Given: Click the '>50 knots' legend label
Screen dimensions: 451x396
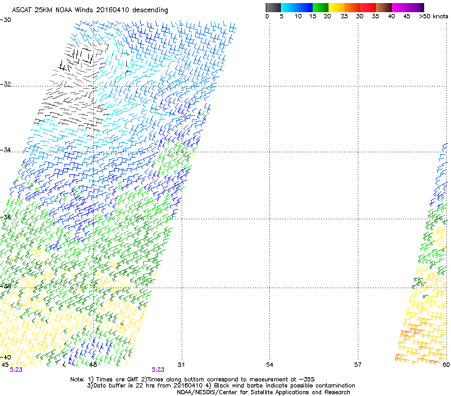Looking at the screenshot, I should [x=433, y=16].
